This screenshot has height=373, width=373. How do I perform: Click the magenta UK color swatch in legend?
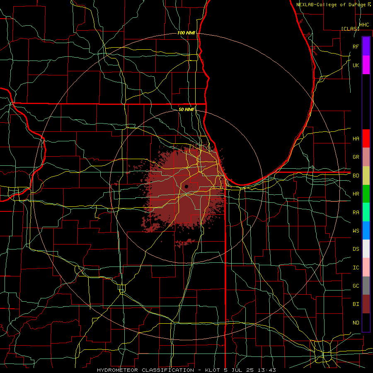click(x=366, y=65)
